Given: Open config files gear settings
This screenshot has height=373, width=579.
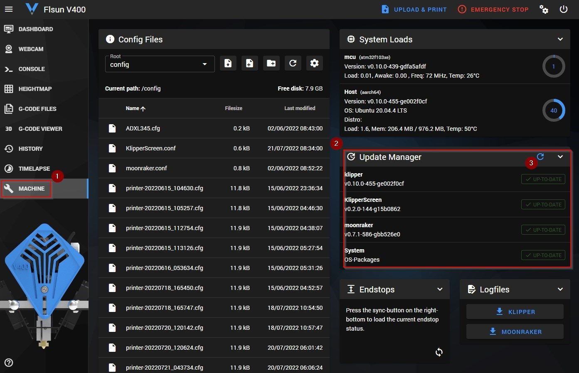Looking at the screenshot, I should (x=315, y=63).
